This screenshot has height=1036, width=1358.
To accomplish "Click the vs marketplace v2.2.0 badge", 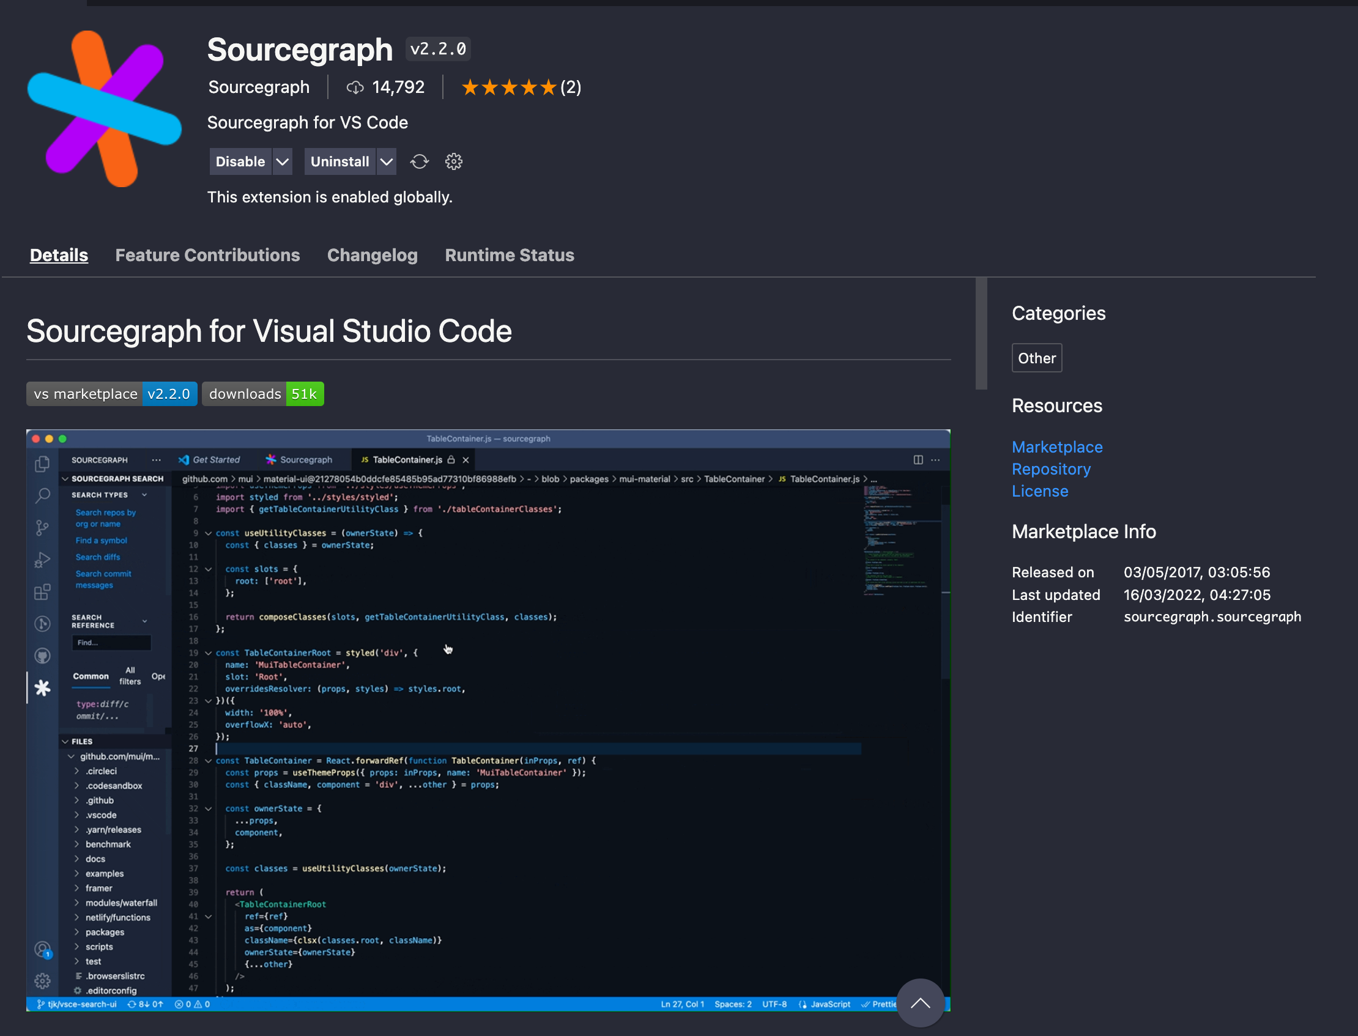I will point(111,394).
